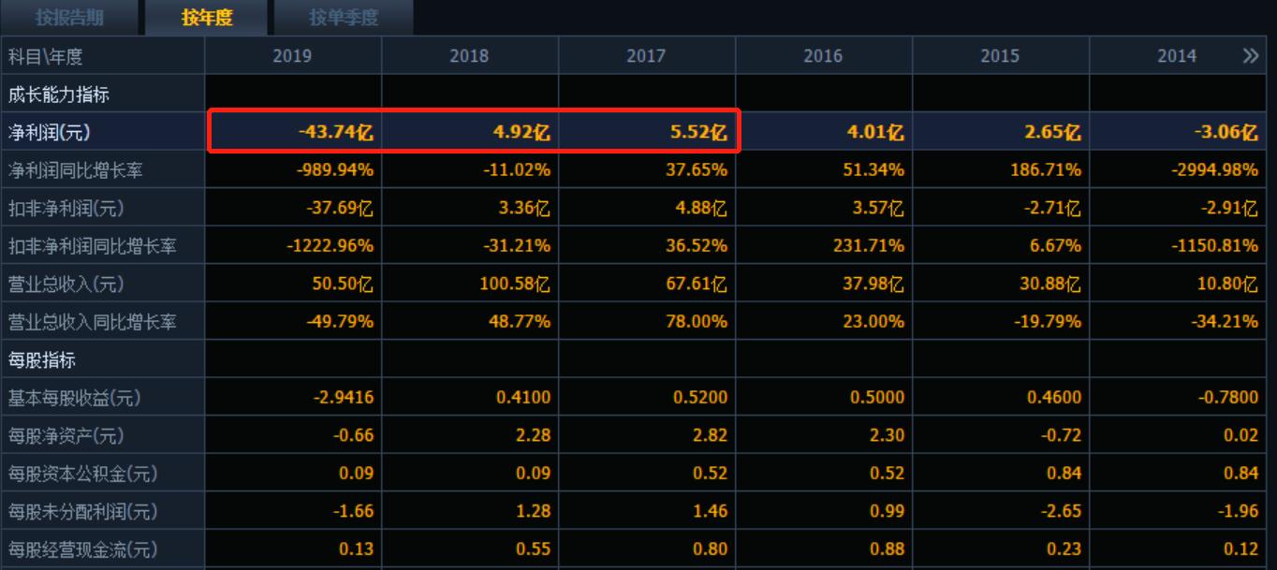This screenshot has height=570, width=1277.
Task: Select the 净利润(元) row label
Action: (50, 133)
